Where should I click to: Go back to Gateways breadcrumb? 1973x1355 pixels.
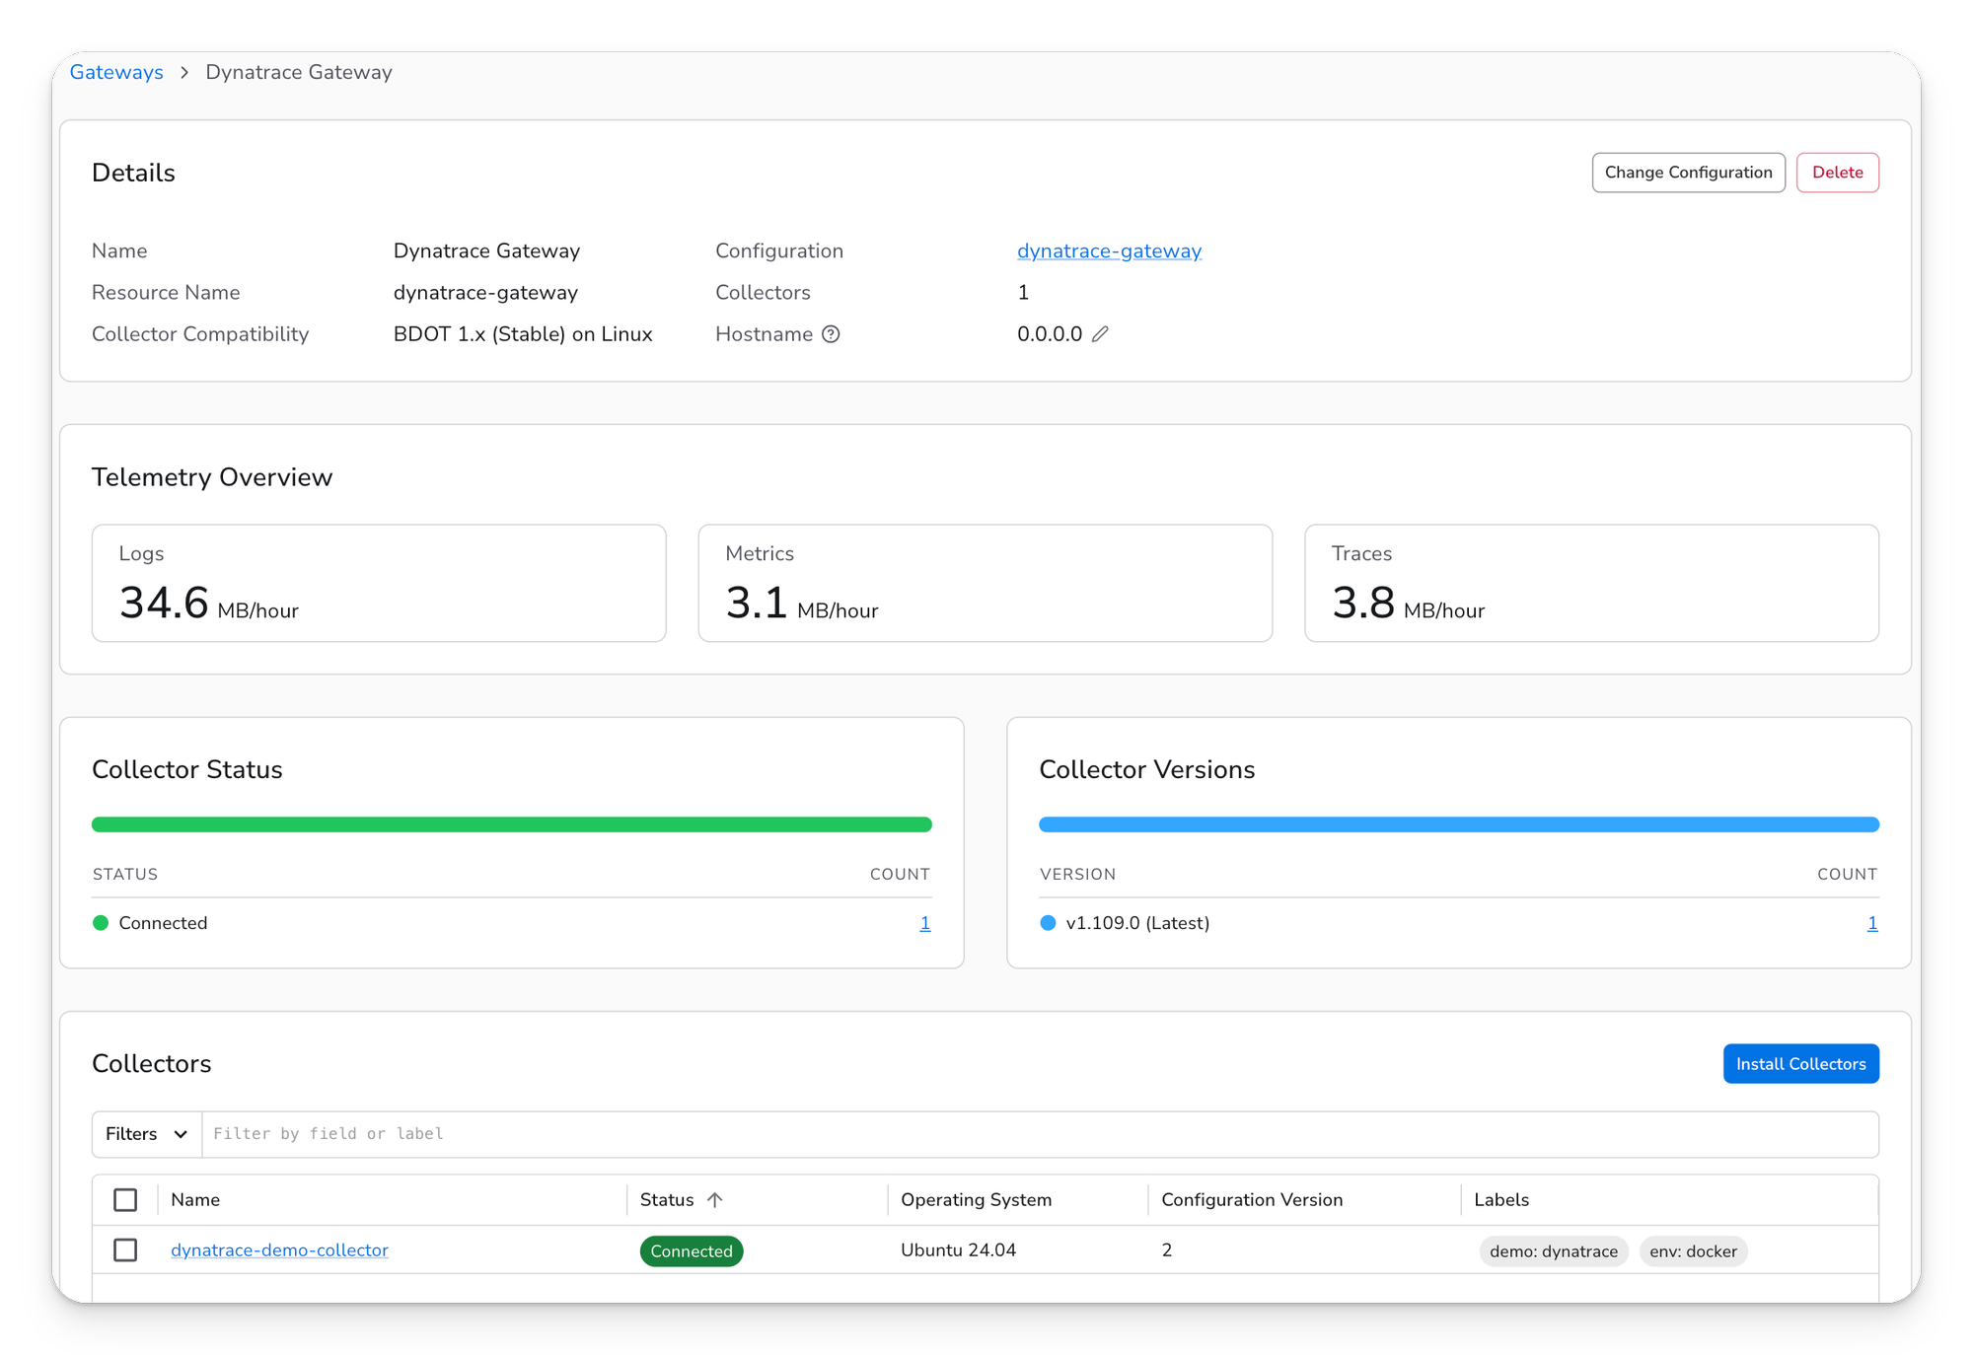point(116,72)
